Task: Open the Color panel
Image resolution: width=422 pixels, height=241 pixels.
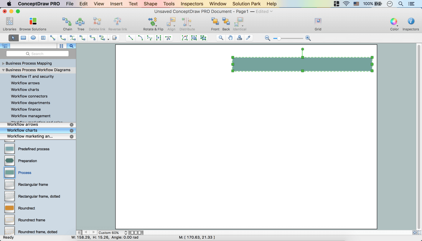Action: [x=394, y=24]
